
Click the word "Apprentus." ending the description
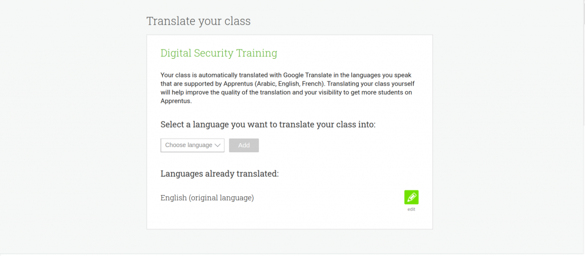point(176,102)
